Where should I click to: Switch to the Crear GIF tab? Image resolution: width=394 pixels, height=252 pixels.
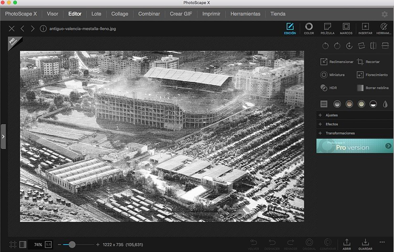pyautogui.click(x=181, y=14)
